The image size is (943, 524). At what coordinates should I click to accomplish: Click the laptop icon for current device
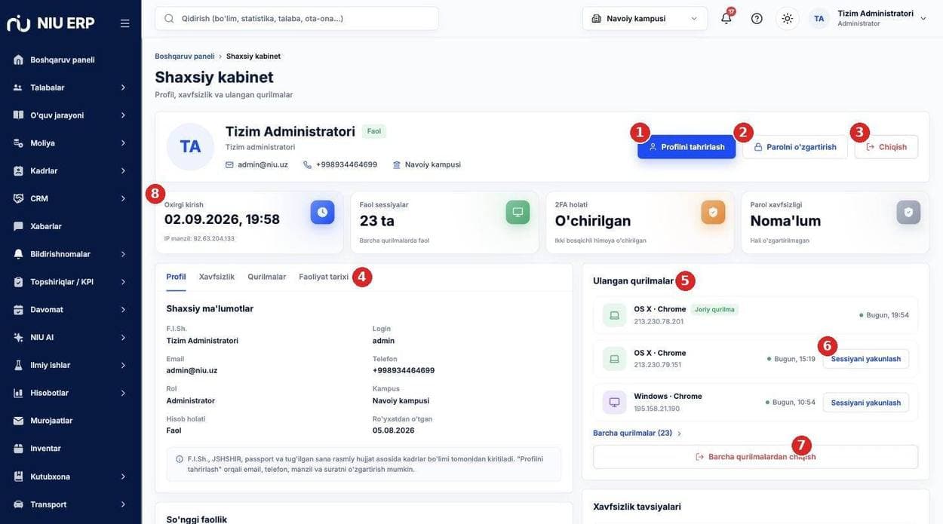614,315
